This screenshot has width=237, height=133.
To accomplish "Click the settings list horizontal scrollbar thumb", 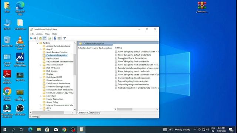I will tap(125, 109).
